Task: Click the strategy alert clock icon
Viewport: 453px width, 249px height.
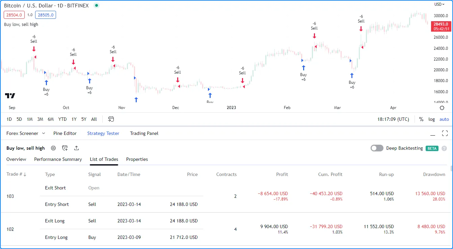Action: 65,148
